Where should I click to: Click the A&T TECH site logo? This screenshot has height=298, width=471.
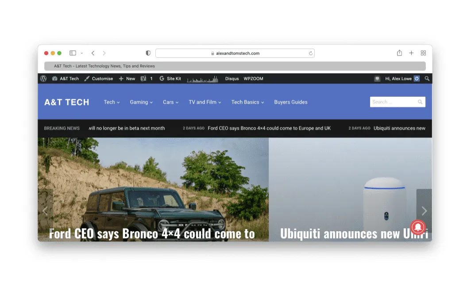[67, 102]
